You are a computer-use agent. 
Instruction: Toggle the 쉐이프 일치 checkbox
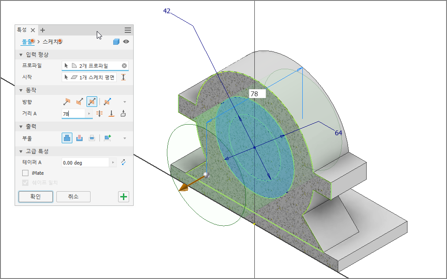pos(25,182)
